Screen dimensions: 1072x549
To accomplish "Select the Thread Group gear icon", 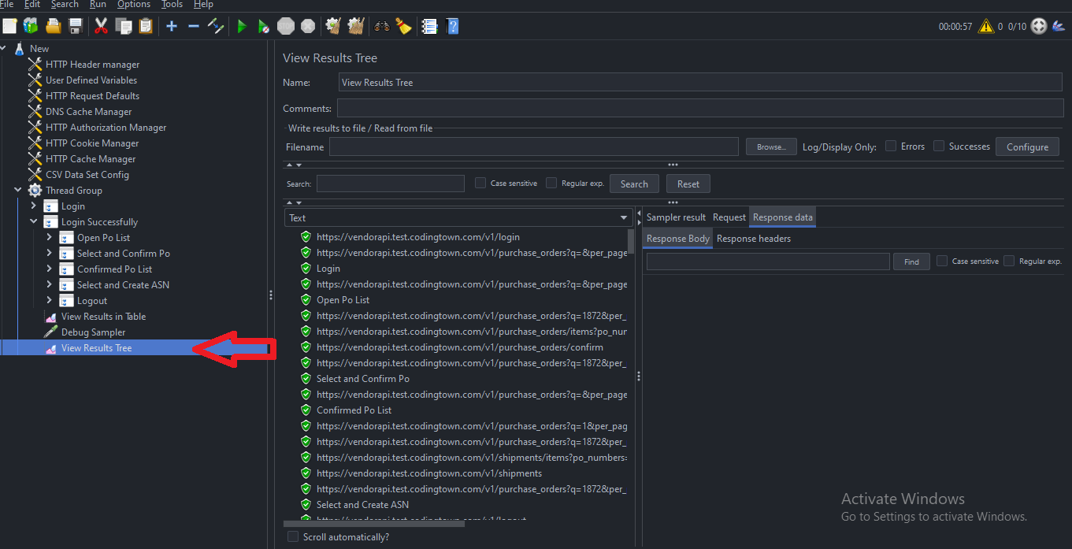I will click(35, 191).
